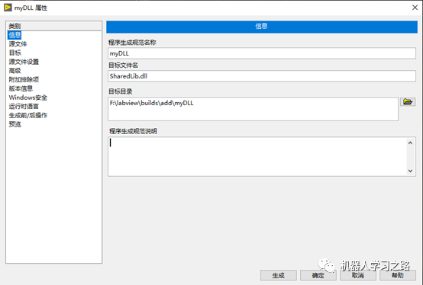Confirm with the 确定 button

coord(318,275)
